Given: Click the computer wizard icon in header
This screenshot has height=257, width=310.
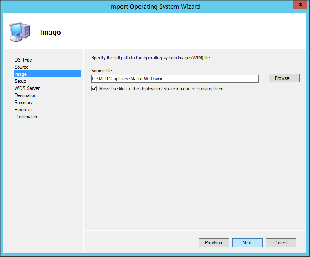Looking at the screenshot, I should tap(18, 32).
